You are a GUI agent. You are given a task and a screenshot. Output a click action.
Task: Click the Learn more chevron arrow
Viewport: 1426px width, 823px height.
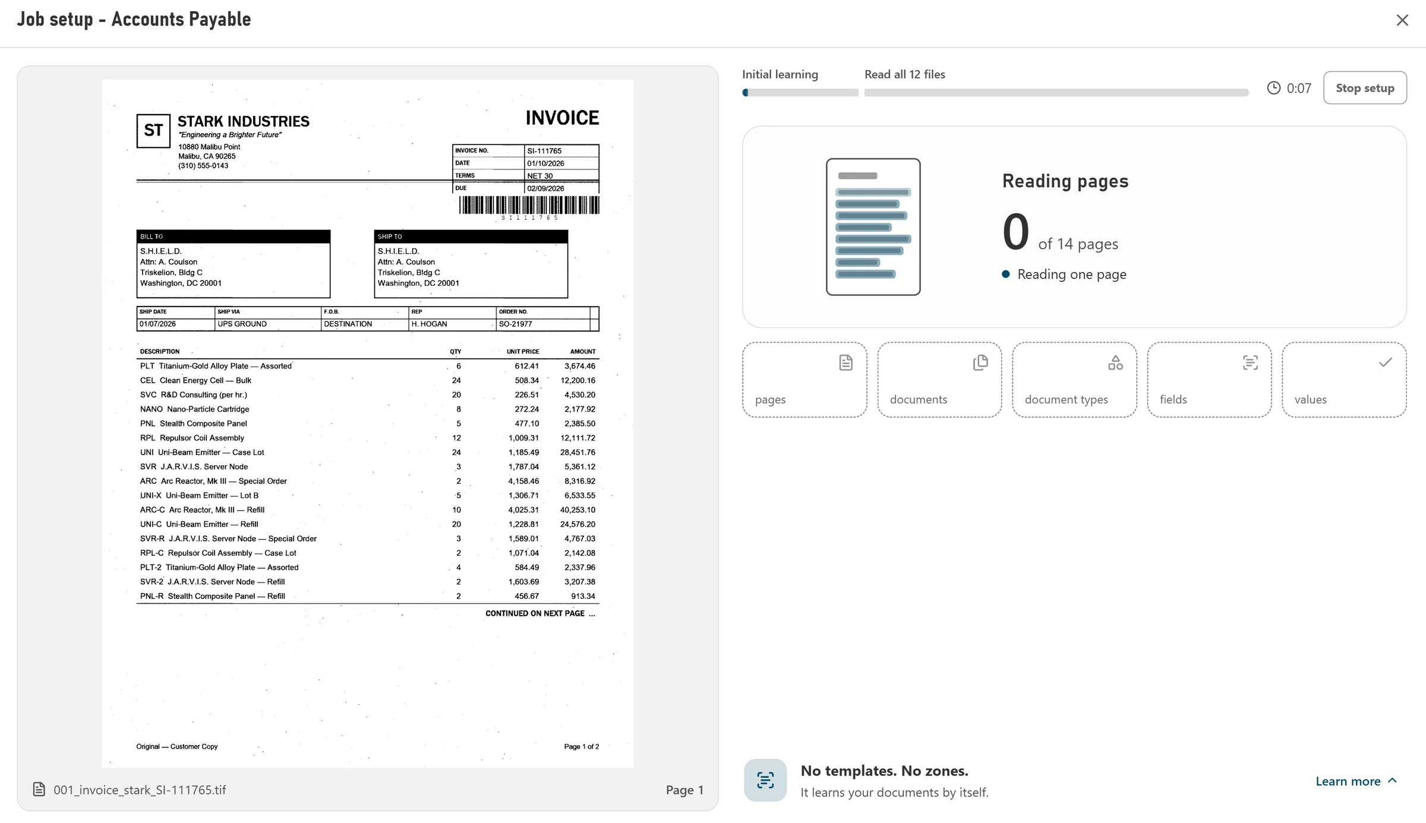point(1392,780)
